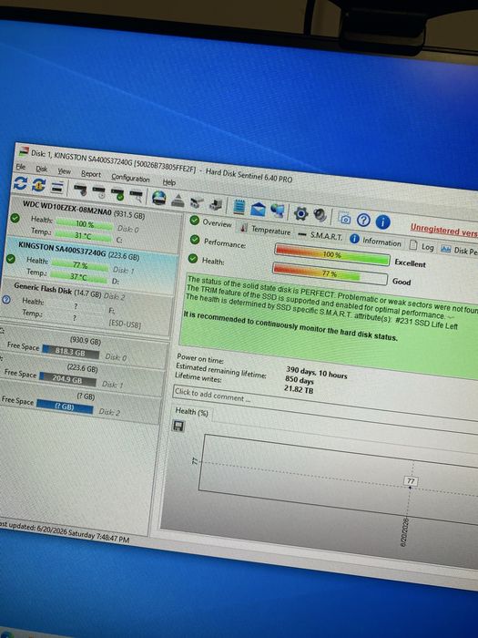Click the WDC disk 31 °C temperature bar
This screenshot has width=478, height=638.
click(84, 235)
